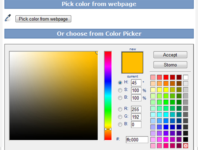198x150 pixels.
Task: Choose the pure red palette swatch
Action: 166,77
